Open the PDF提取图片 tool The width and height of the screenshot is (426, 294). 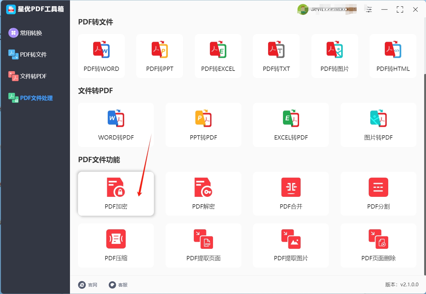click(x=291, y=245)
